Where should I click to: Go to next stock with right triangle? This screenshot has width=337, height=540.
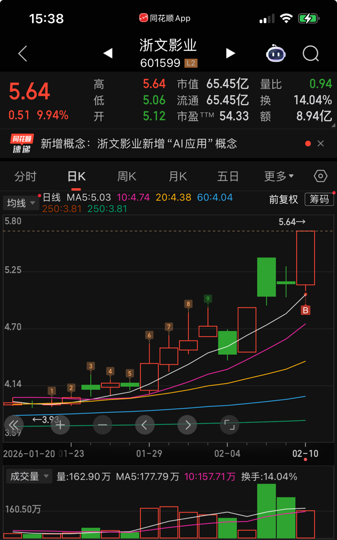click(230, 54)
